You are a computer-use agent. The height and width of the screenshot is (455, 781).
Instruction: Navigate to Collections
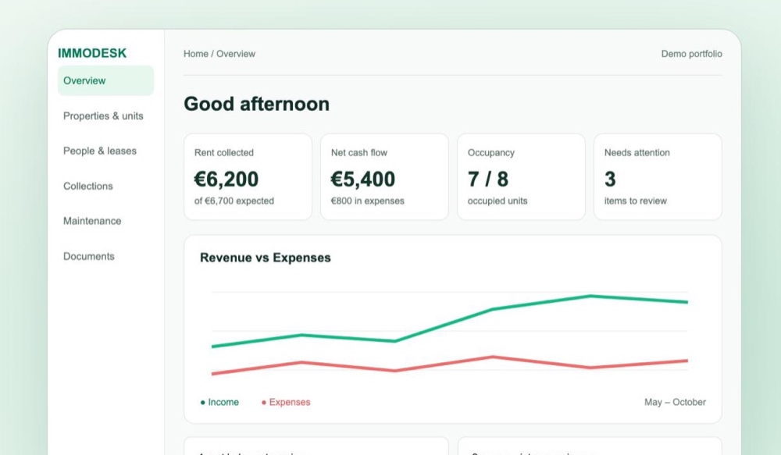[87, 187]
